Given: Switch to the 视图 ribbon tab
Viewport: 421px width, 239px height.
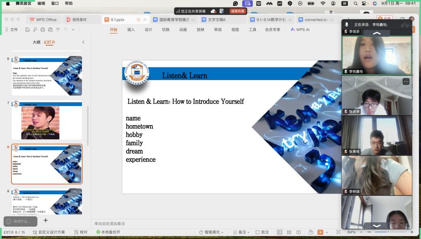Looking at the screenshot, I should [x=235, y=30].
